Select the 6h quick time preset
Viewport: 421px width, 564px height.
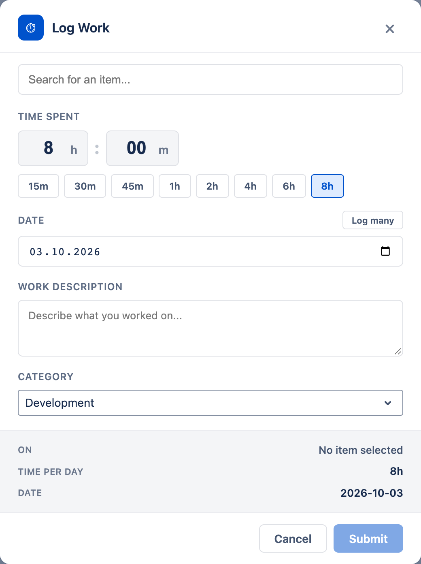click(x=289, y=186)
